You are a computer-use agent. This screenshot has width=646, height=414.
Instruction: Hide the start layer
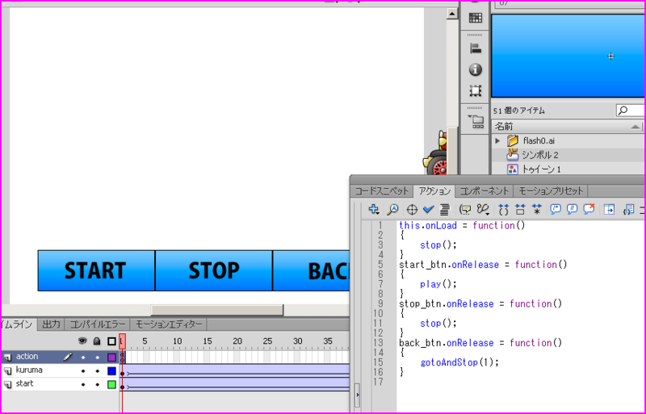[83, 384]
